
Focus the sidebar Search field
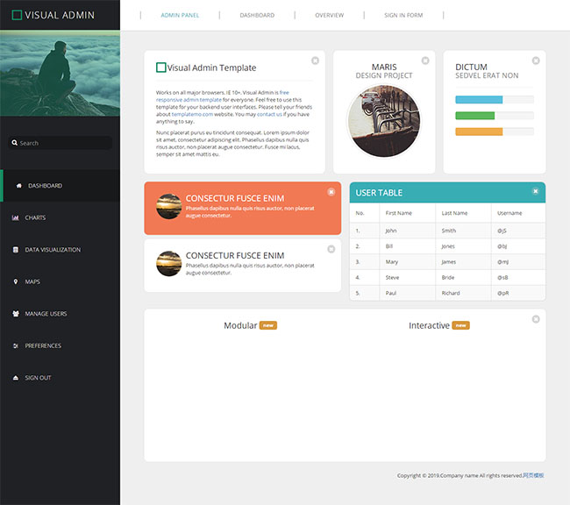tap(61, 143)
